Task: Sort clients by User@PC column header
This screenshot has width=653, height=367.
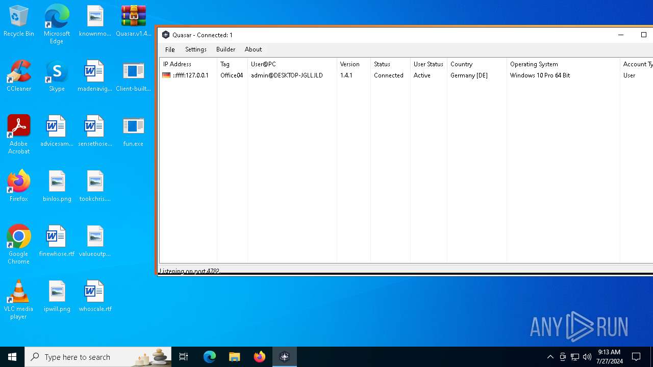Action: click(x=292, y=64)
